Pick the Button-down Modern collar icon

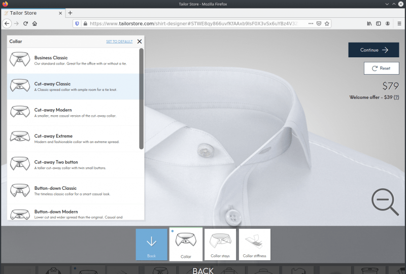(20, 215)
